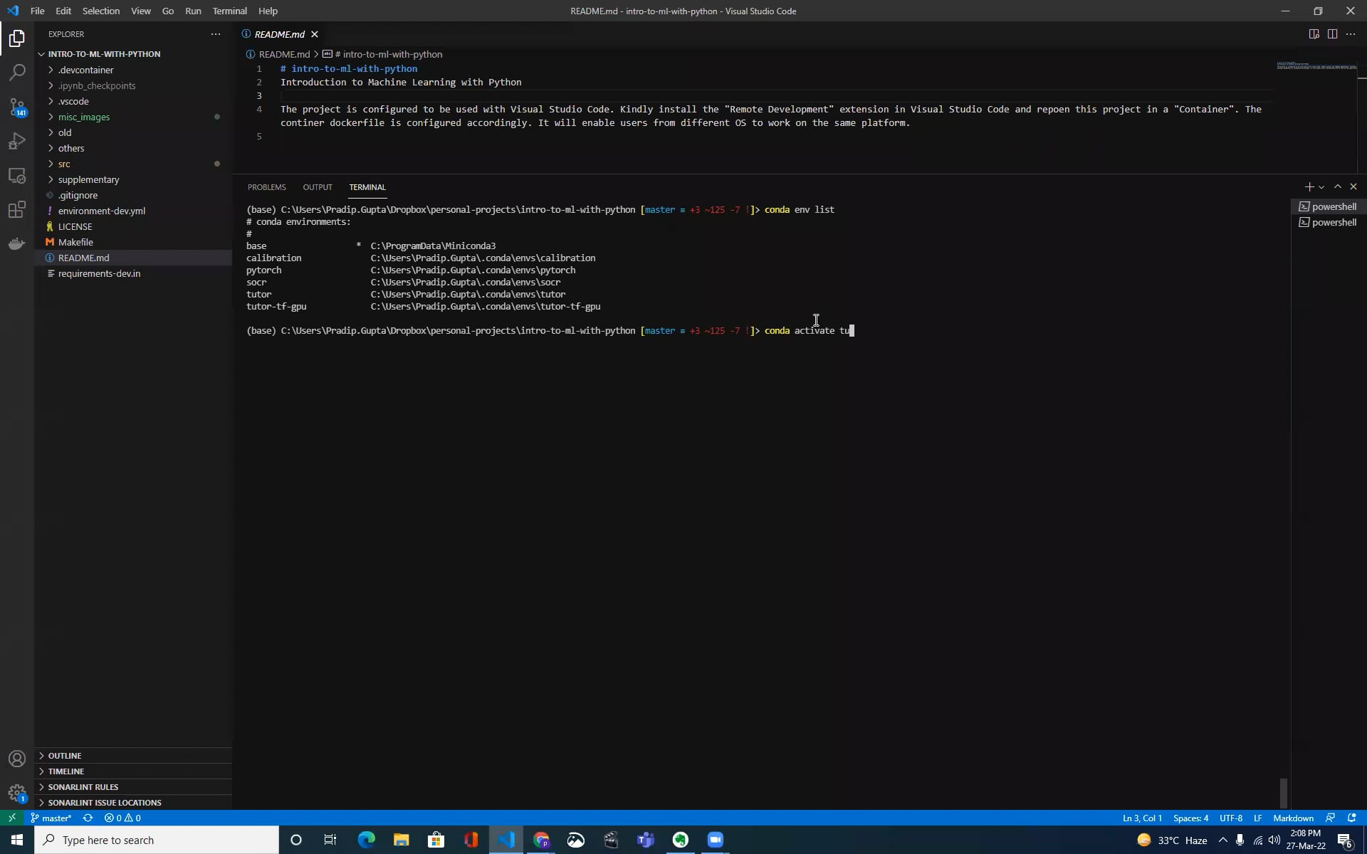Screen dimensions: 1367x854
Task: Open the Run and Debug view
Action: coord(17,141)
